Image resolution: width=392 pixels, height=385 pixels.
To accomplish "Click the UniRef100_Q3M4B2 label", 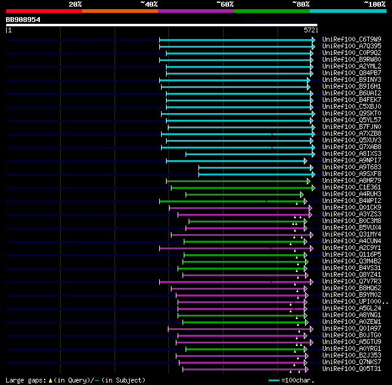I will pyautogui.click(x=352, y=262).
